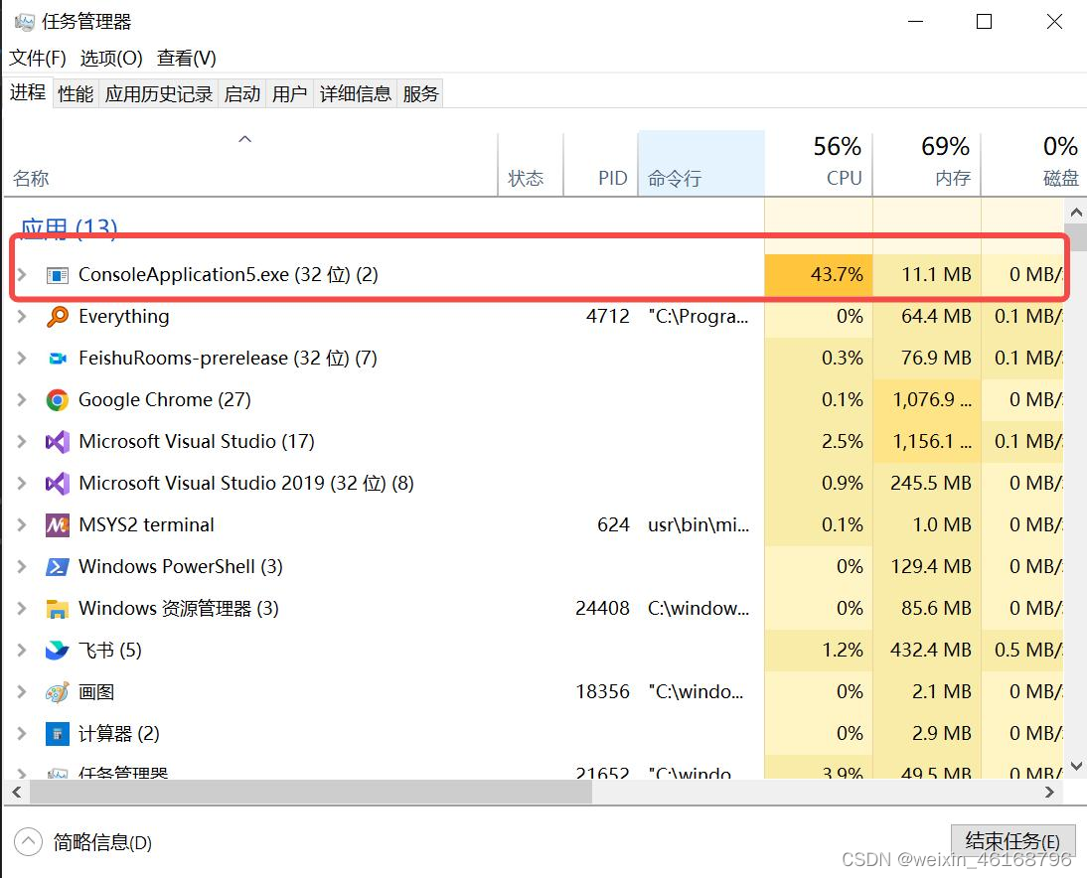This screenshot has width=1087, height=878.
Task: Open the 查看(V) menu
Action: [187, 59]
